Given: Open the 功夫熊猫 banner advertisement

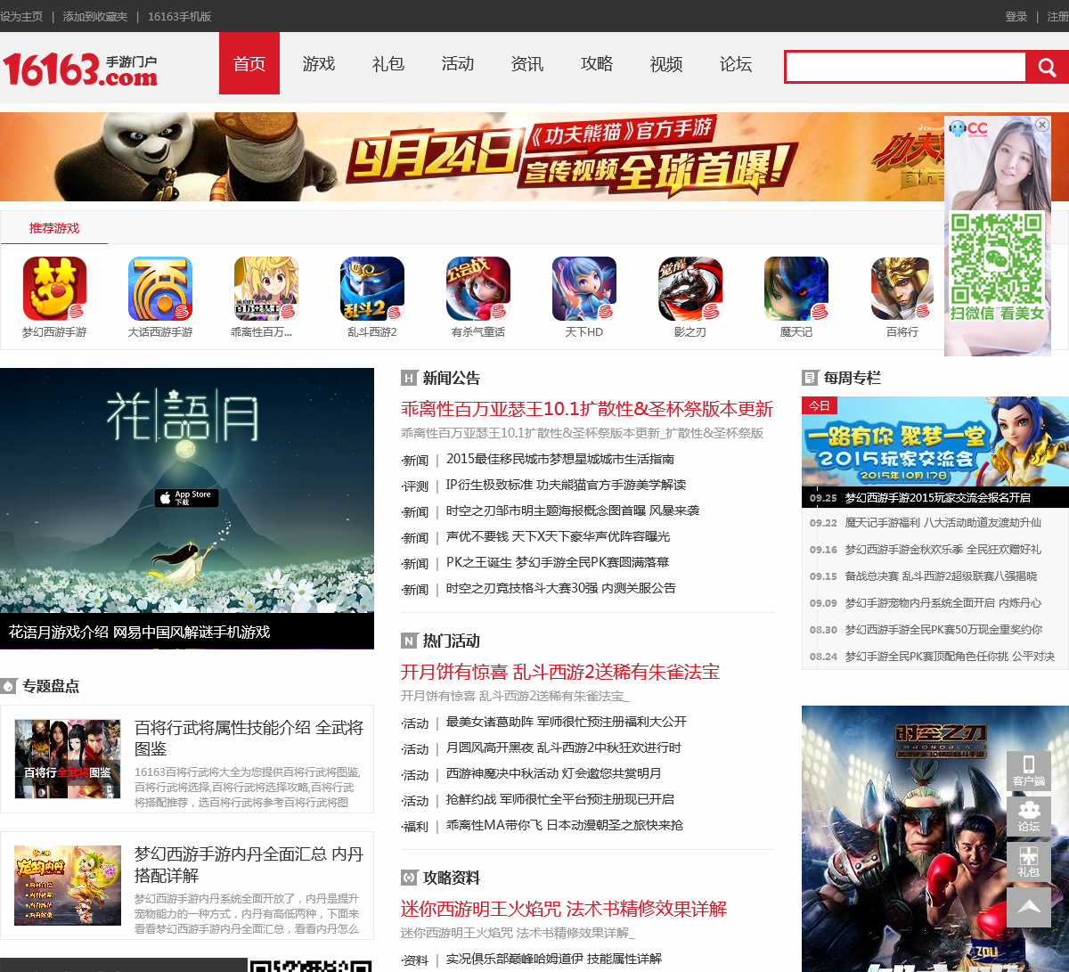Looking at the screenshot, I should click(472, 157).
